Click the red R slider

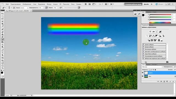[160, 15]
